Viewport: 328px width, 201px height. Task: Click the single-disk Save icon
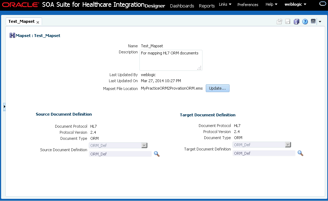(288, 21)
